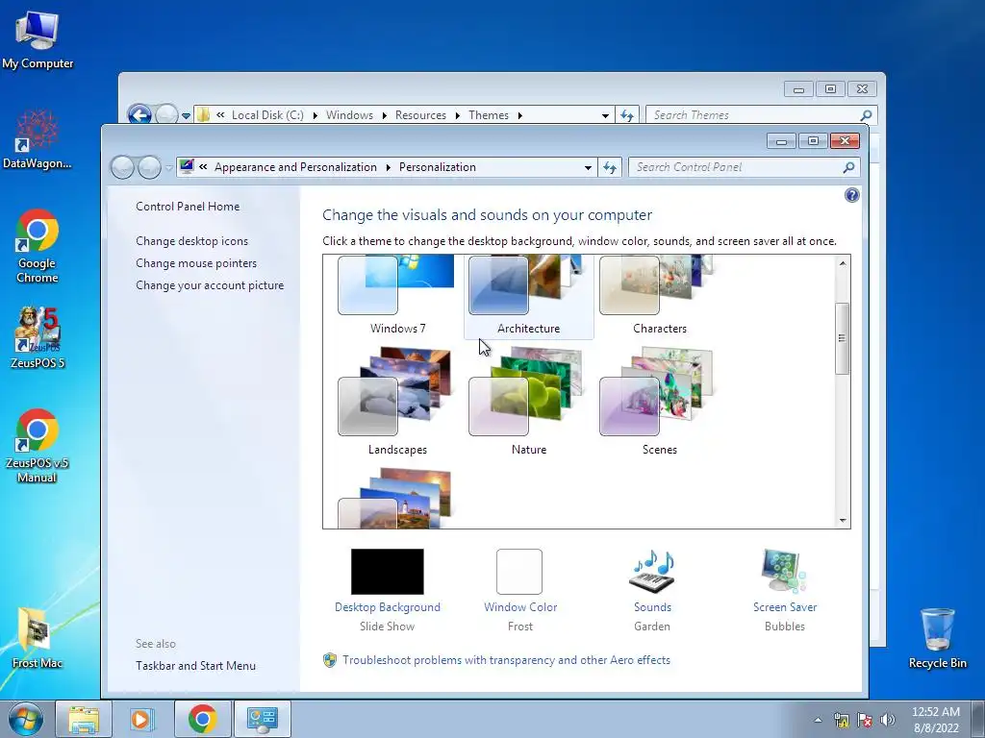Select the Windows 7 theme
The width and height of the screenshot is (985, 738).
click(x=397, y=296)
